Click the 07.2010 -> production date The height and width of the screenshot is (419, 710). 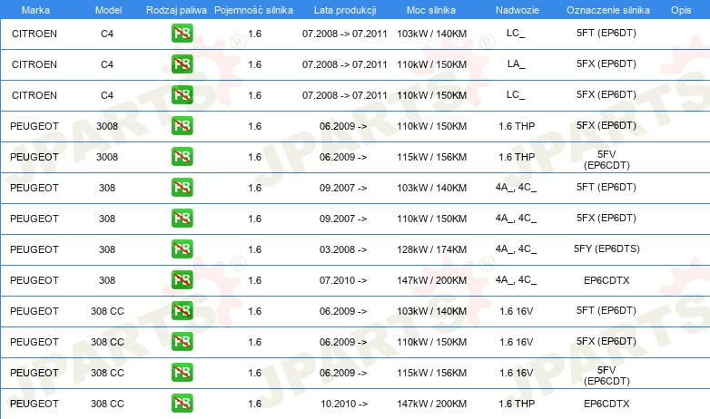[x=343, y=280]
